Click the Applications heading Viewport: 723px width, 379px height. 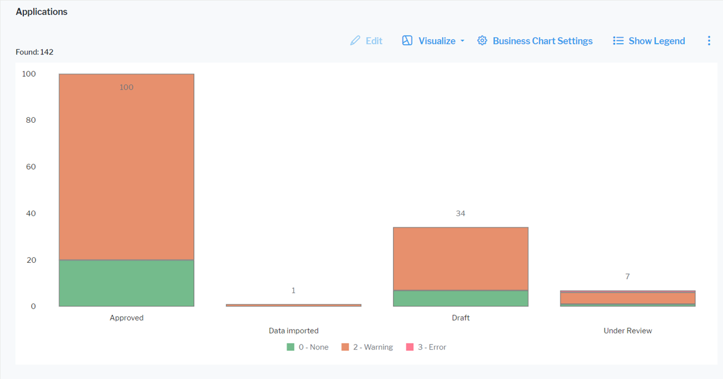coord(41,11)
